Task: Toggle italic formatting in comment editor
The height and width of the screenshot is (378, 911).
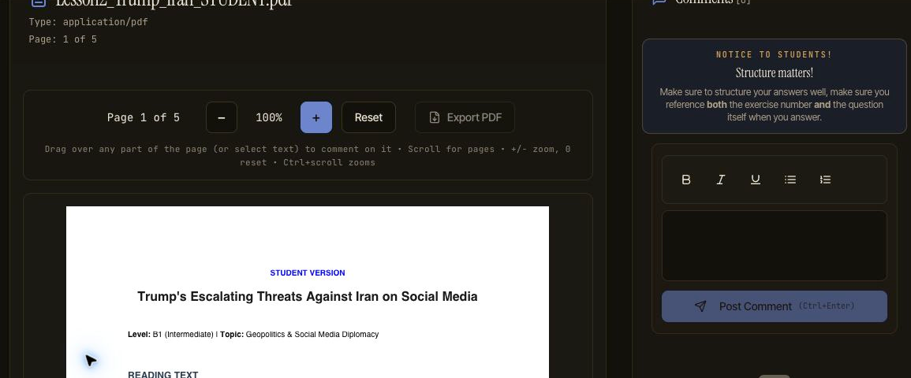Action: (720, 180)
